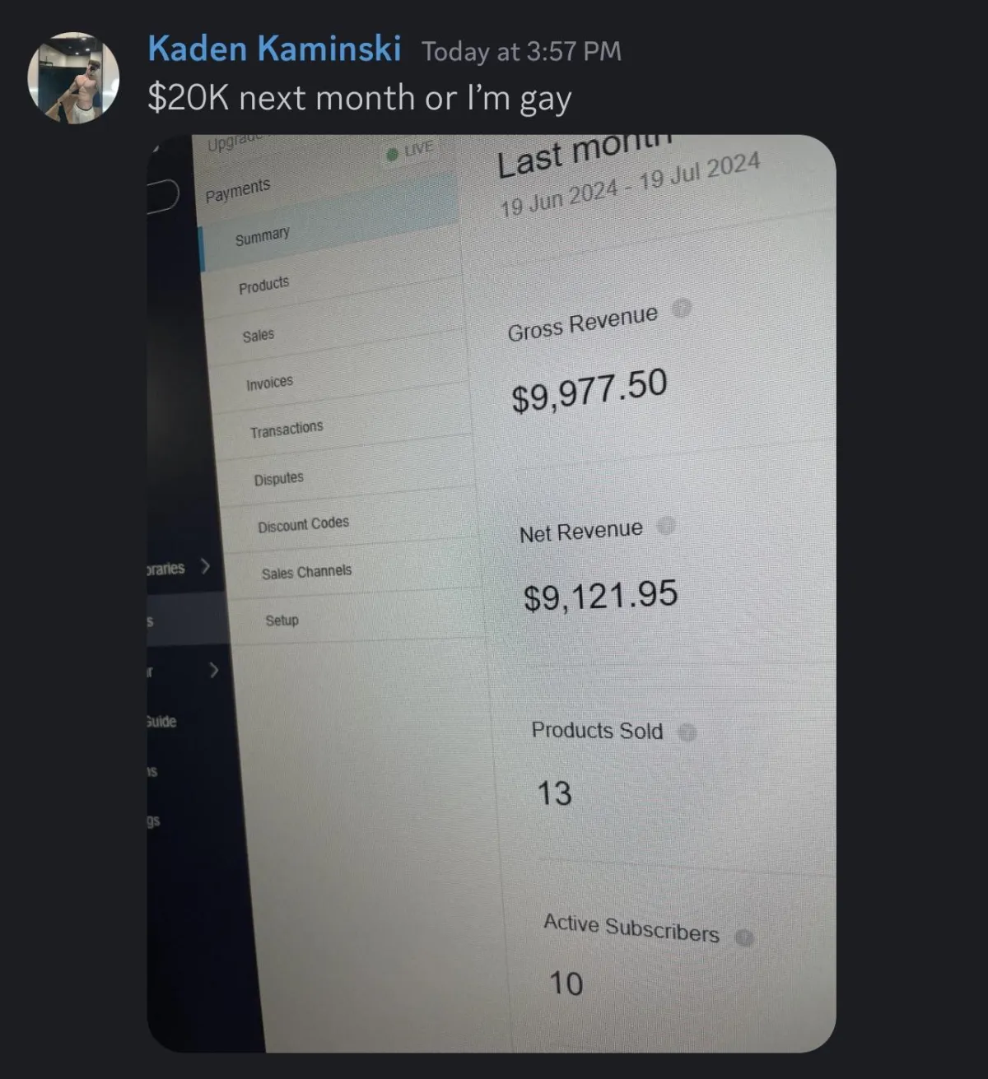Image resolution: width=988 pixels, height=1079 pixels.
Task: Click the Kaden Kaminski username
Action: (x=274, y=49)
